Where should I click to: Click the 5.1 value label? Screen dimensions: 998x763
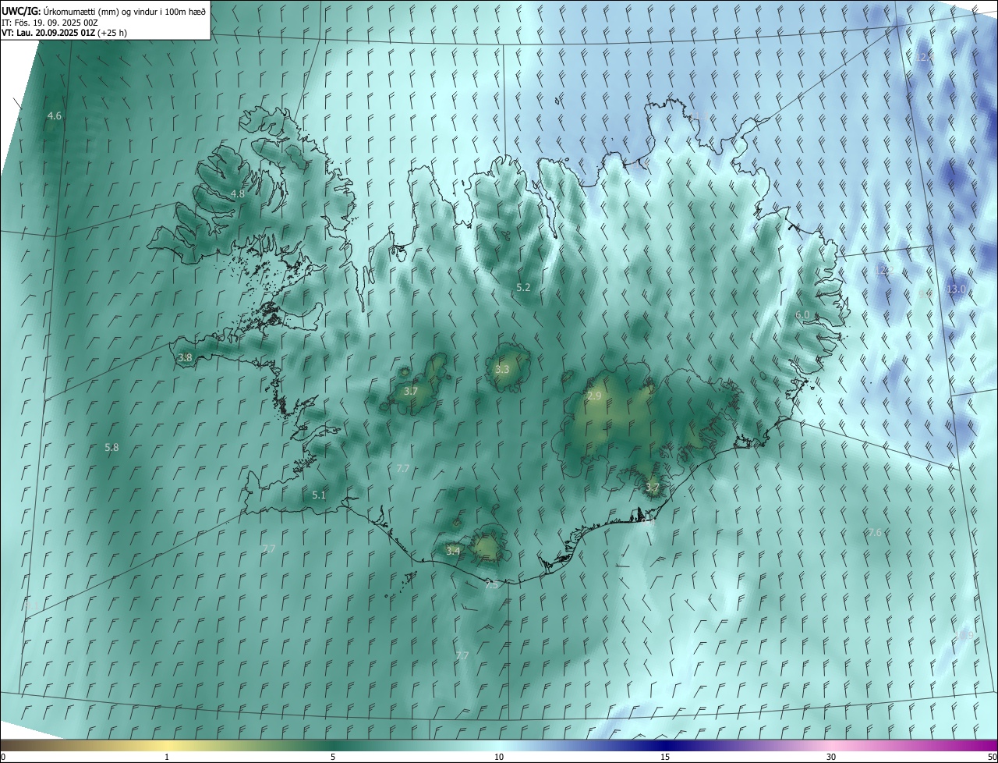click(x=319, y=495)
